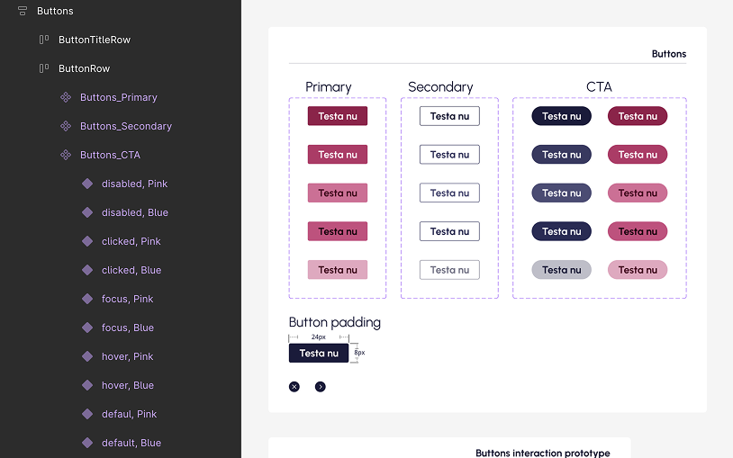Click the round chevron-right icon on canvas
The height and width of the screenshot is (458, 733).
pyautogui.click(x=321, y=387)
